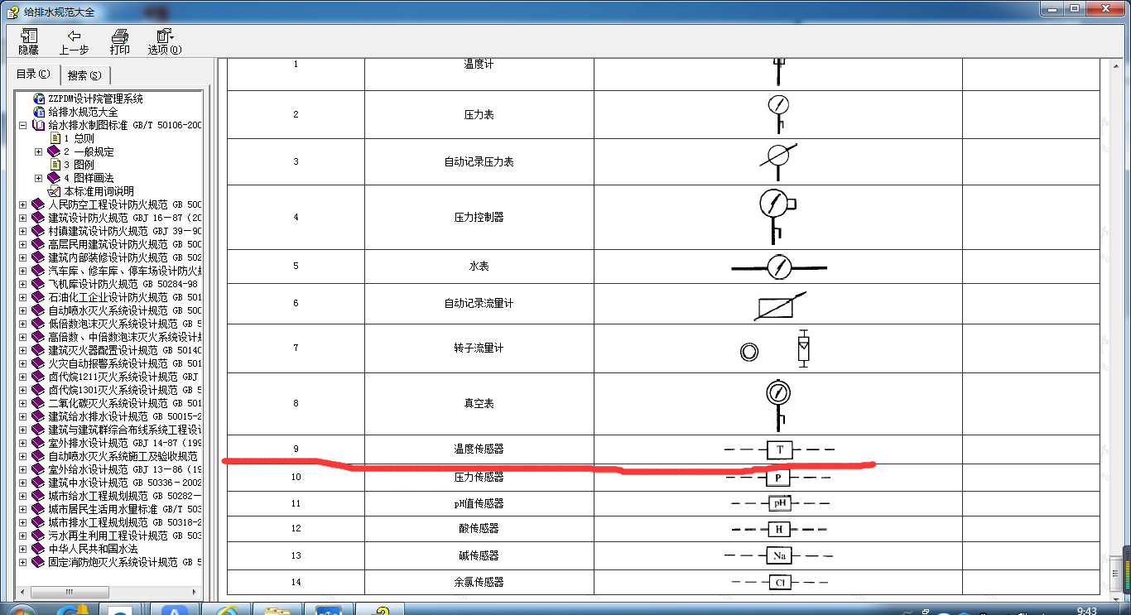Click the open-book icon of 给水排水制图标准
1131x615 pixels.
(x=39, y=125)
